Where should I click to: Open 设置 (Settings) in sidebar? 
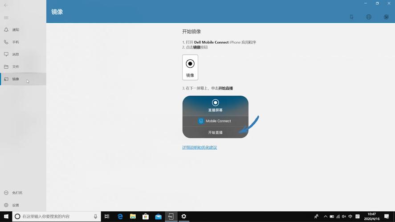(23, 205)
